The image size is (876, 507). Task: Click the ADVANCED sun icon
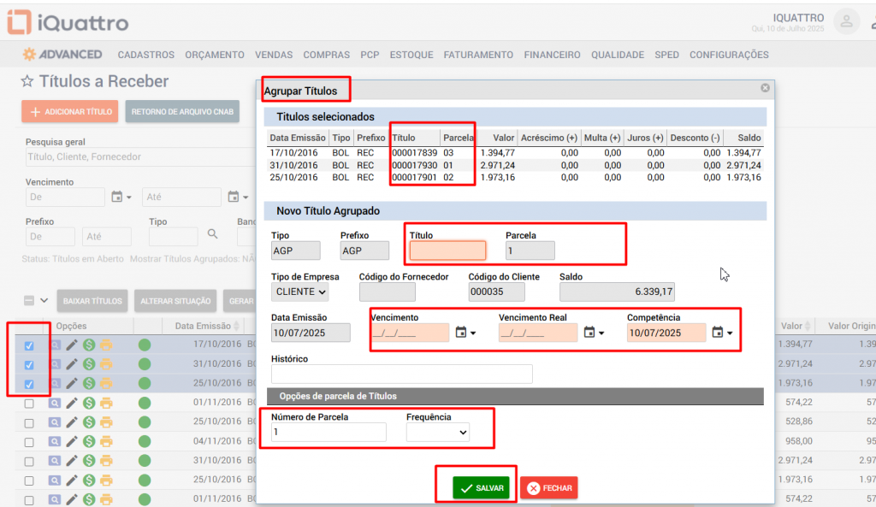tap(29, 54)
